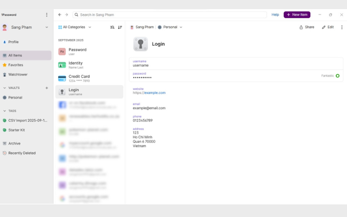Click the Edit button

coord(327,27)
